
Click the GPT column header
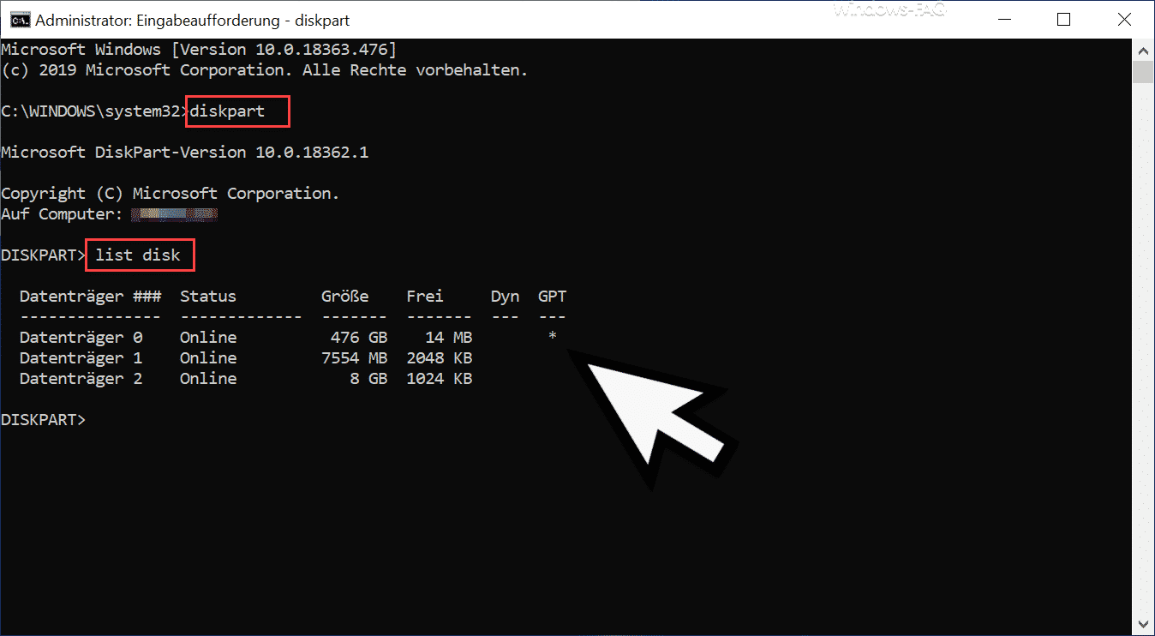pyautogui.click(x=553, y=297)
